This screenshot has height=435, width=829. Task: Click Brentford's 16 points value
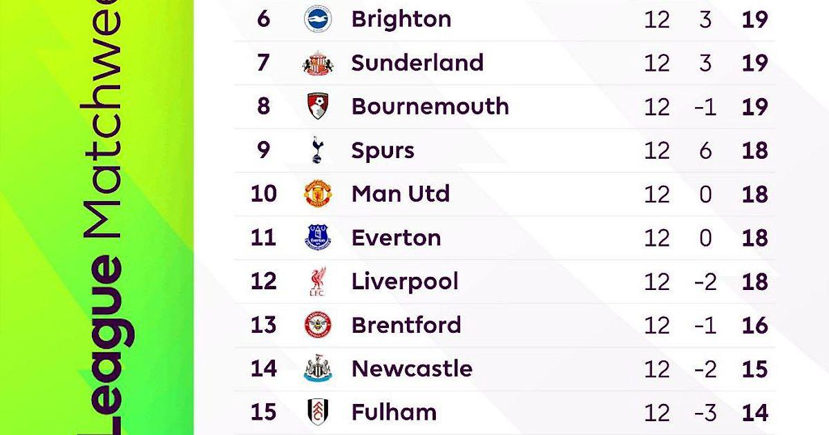[754, 325]
